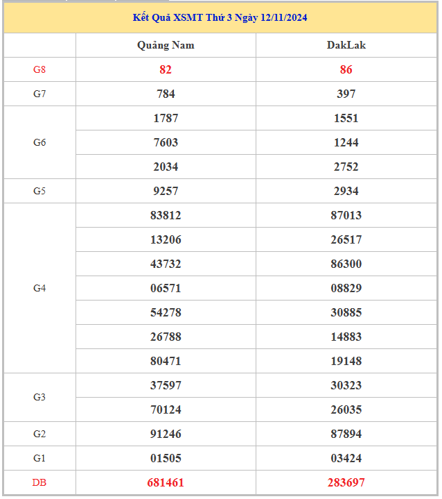The height and width of the screenshot is (499, 442).
Task: Click DakLak G5 number 2934
Action: 346,191
